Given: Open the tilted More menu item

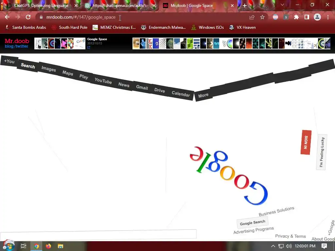Looking at the screenshot, I should (x=203, y=95).
